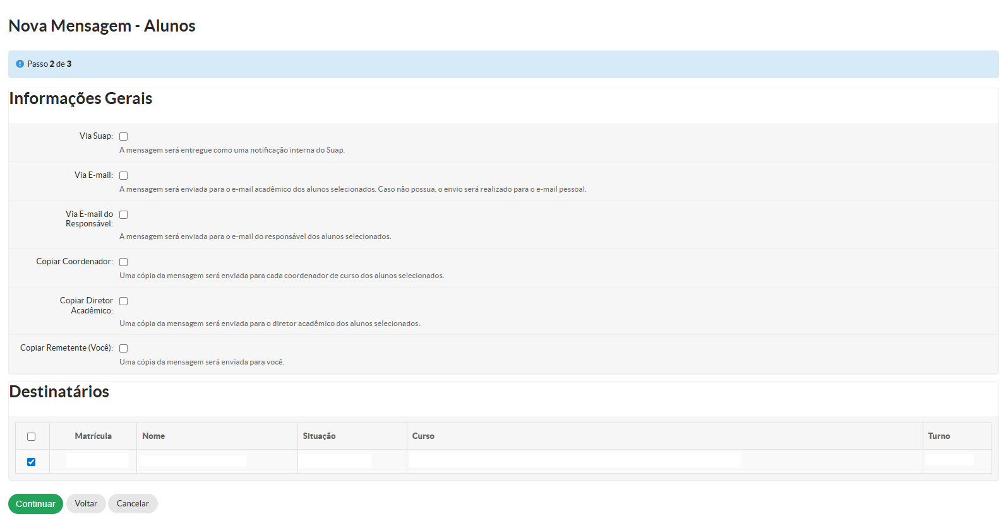This screenshot has width=1001, height=519.
Task: Toggle Copiar Diretor Acadêmico checkbox
Action: click(124, 301)
